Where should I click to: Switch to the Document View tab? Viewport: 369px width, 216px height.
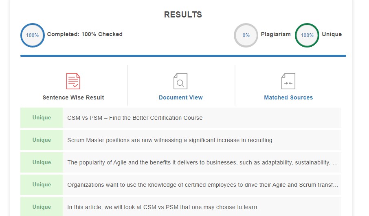click(180, 97)
